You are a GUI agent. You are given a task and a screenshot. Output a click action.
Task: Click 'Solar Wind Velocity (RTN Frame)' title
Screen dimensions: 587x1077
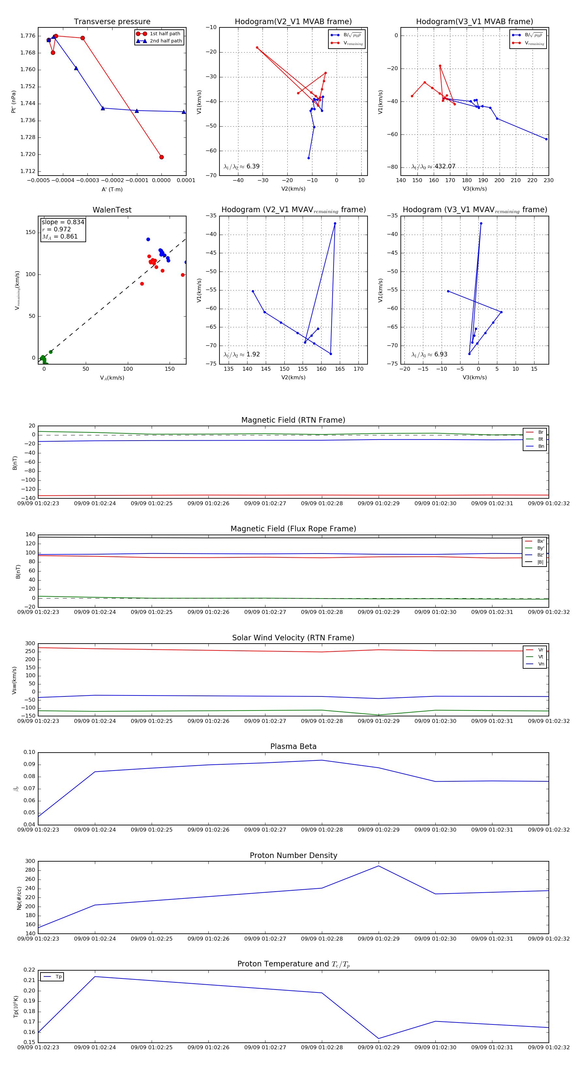[x=293, y=638]
